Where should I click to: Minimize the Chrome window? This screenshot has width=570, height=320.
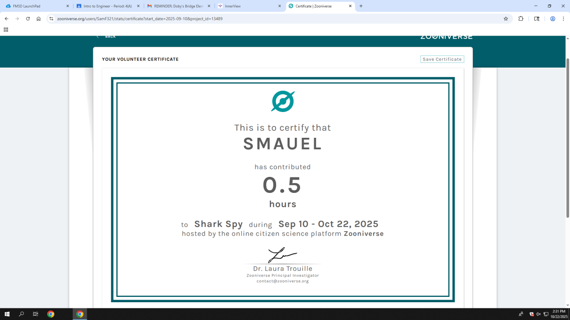point(536,6)
